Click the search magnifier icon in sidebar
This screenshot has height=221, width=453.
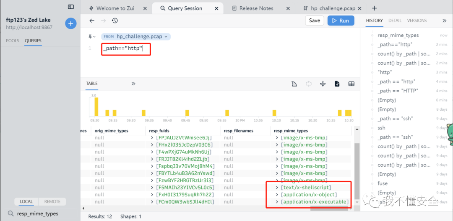(x=10, y=213)
